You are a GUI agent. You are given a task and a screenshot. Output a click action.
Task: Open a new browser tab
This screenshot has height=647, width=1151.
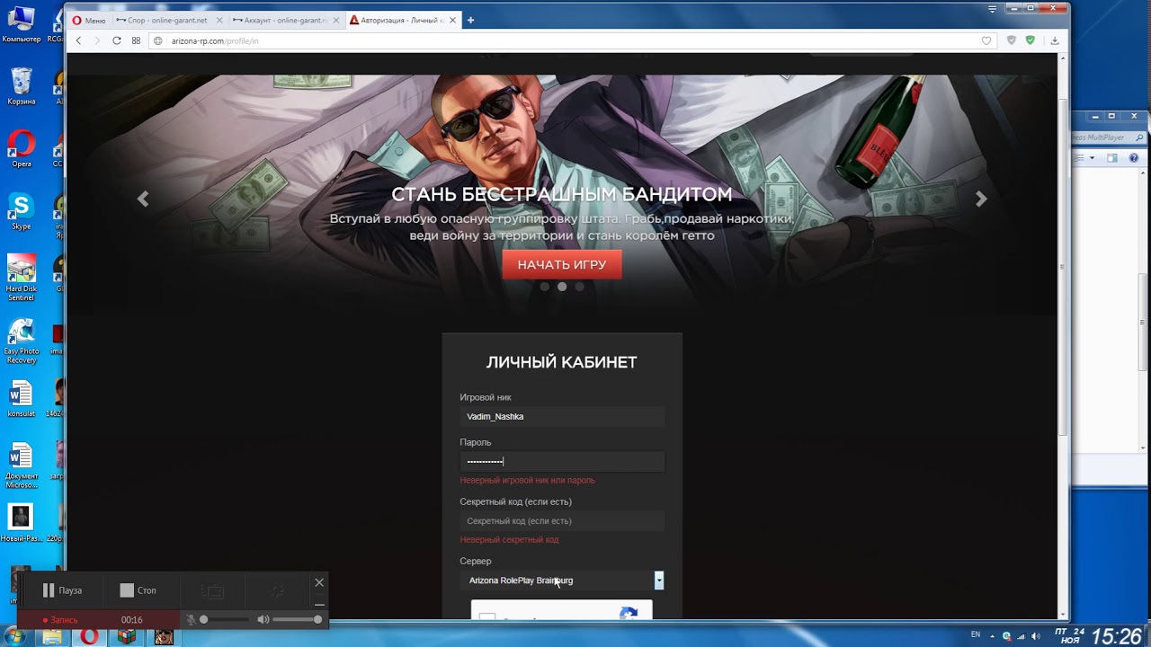point(470,20)
